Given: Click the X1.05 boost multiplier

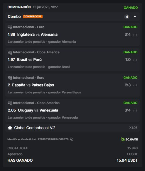Looking at the screenshot, I should [x=133, y=128].
